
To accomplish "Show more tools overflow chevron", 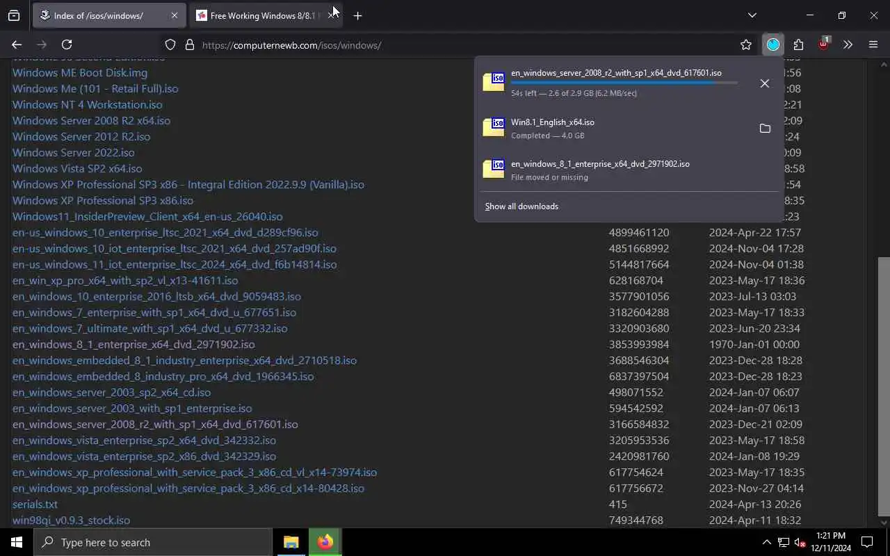I will [848, 44].
